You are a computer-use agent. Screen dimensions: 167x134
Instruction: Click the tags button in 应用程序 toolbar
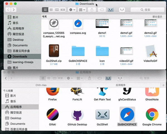99,78
